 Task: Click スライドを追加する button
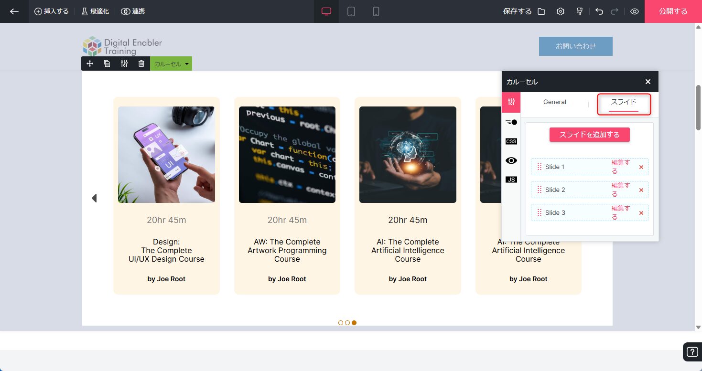tap(589, 135)
